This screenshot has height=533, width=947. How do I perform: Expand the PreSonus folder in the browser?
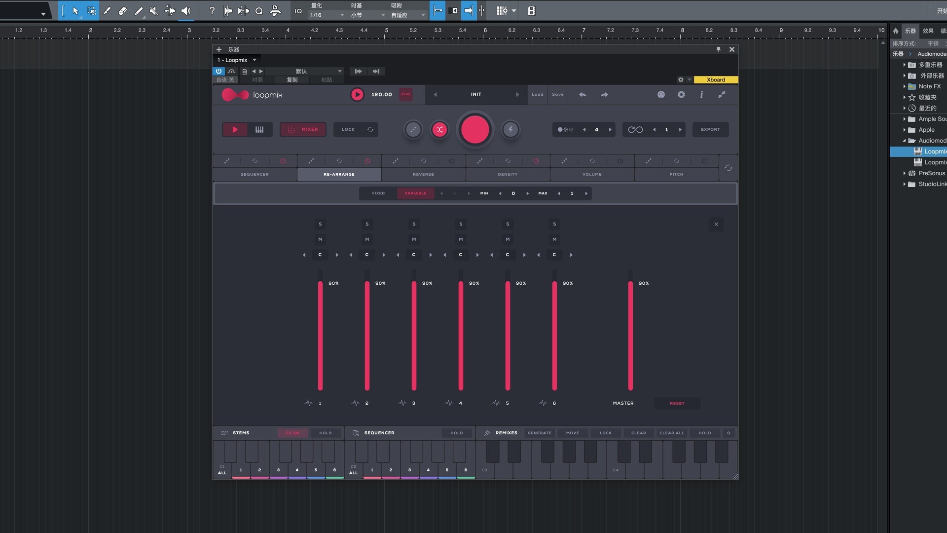(904, 173)
